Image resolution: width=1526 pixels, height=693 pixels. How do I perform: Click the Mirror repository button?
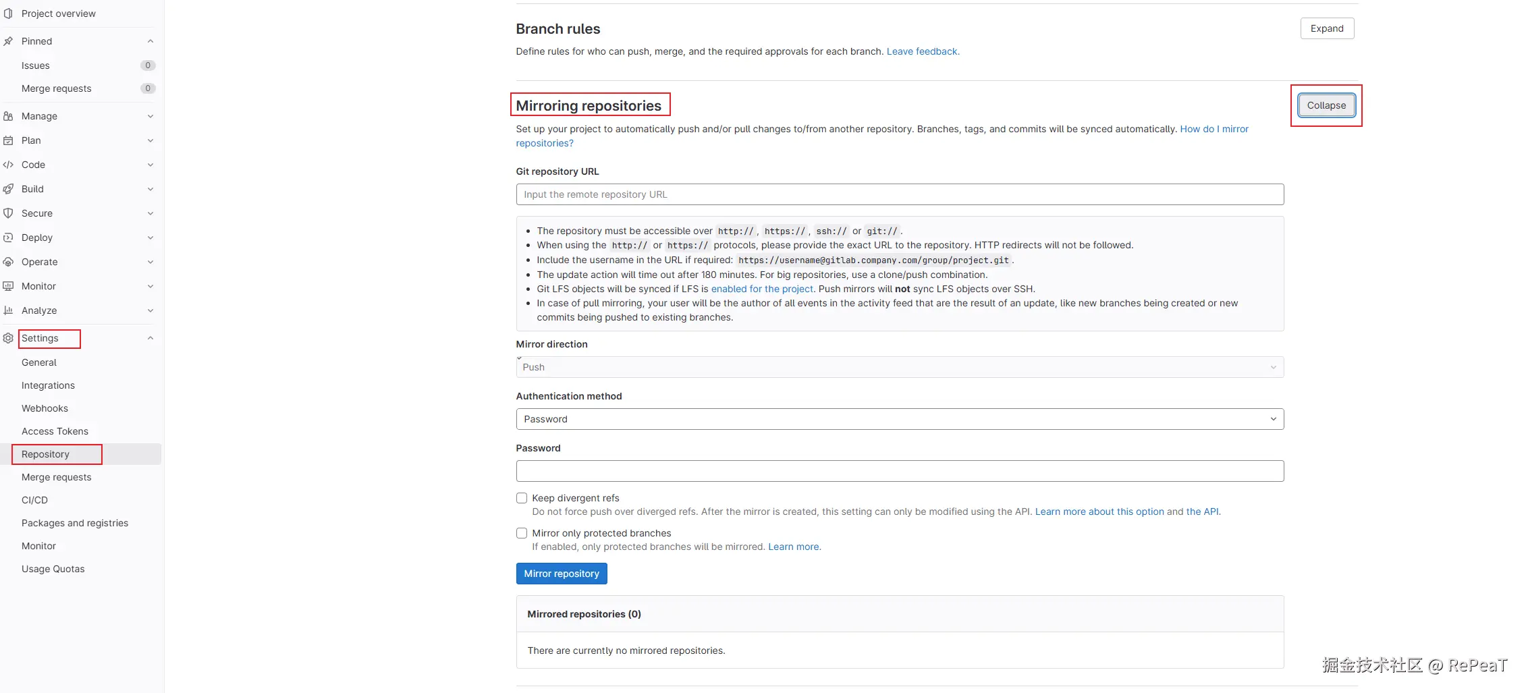pyautogui.click(x=561, y=573)
